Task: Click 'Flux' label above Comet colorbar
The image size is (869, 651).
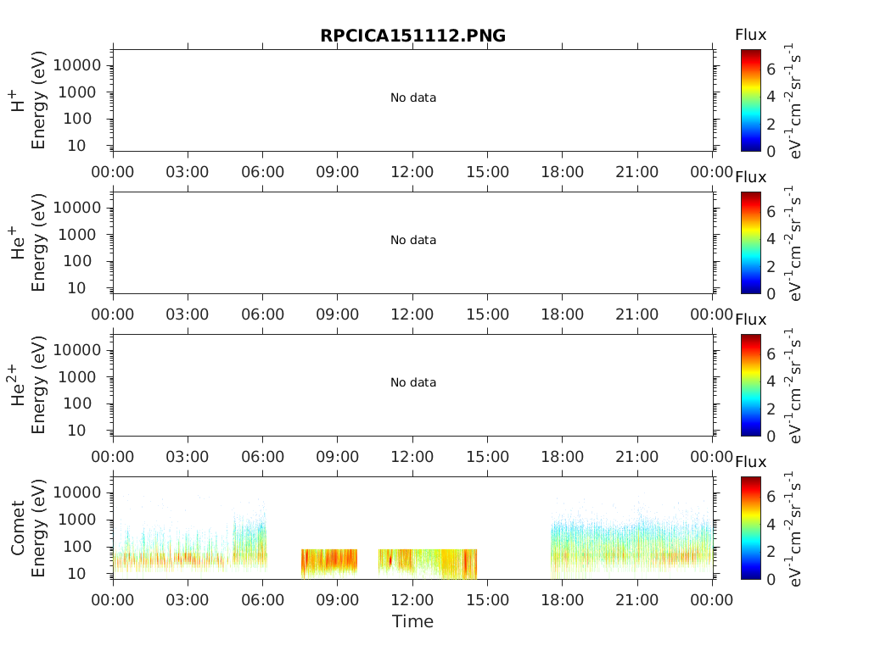Action: tap(750, 462)
